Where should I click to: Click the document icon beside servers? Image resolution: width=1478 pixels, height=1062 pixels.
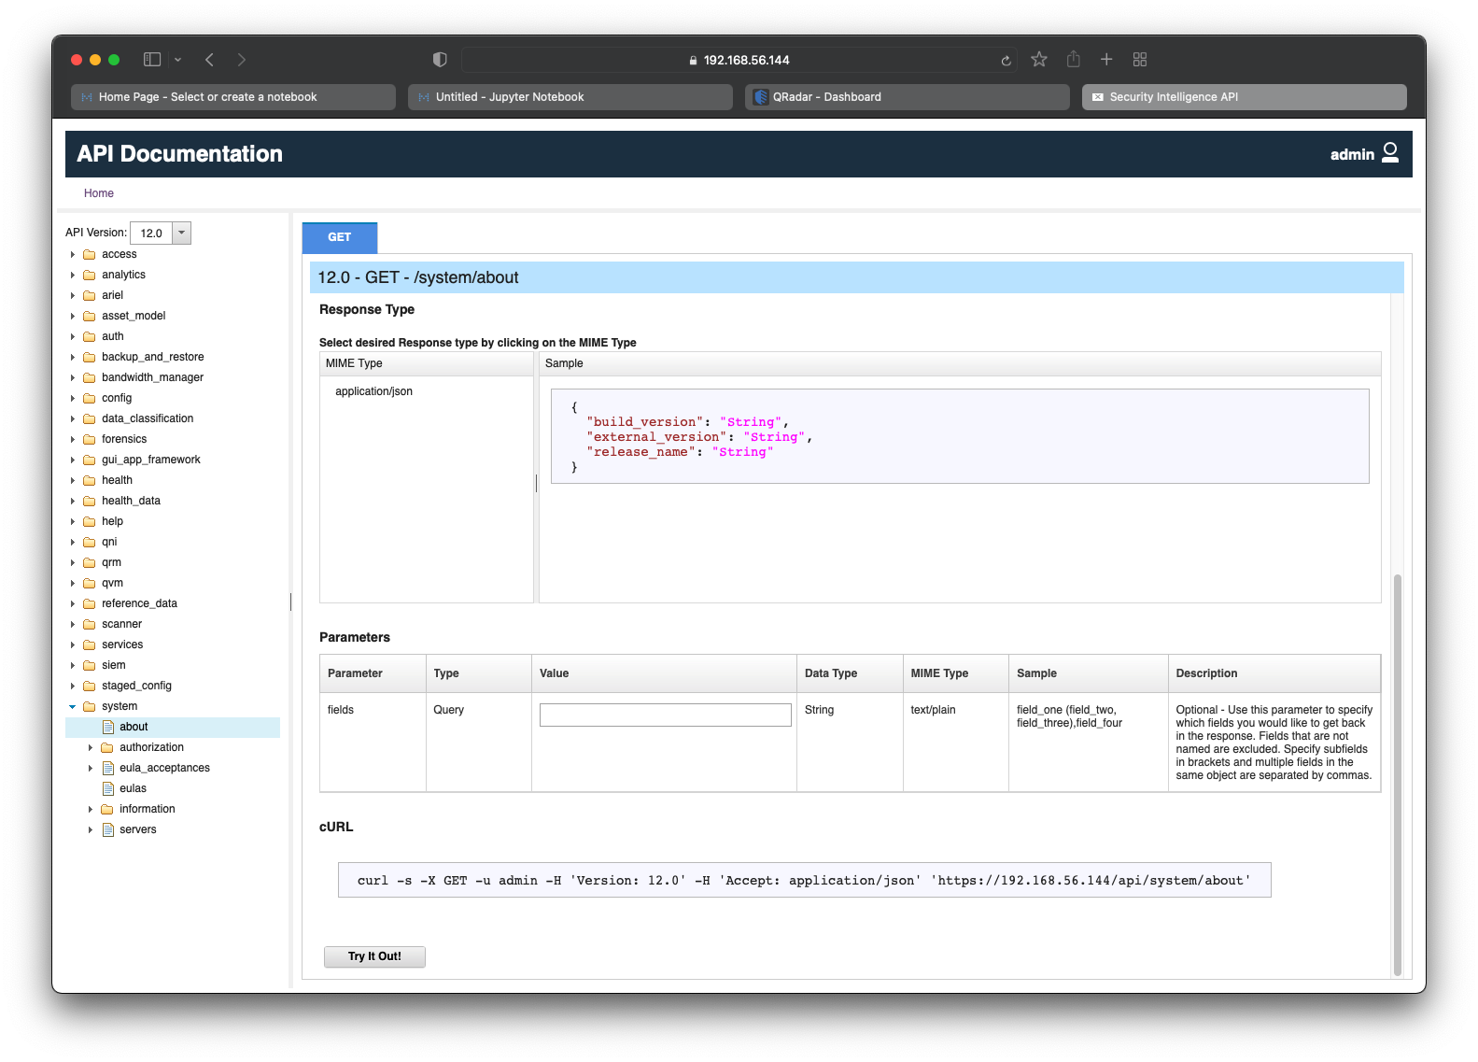click(x=108, y=829)
